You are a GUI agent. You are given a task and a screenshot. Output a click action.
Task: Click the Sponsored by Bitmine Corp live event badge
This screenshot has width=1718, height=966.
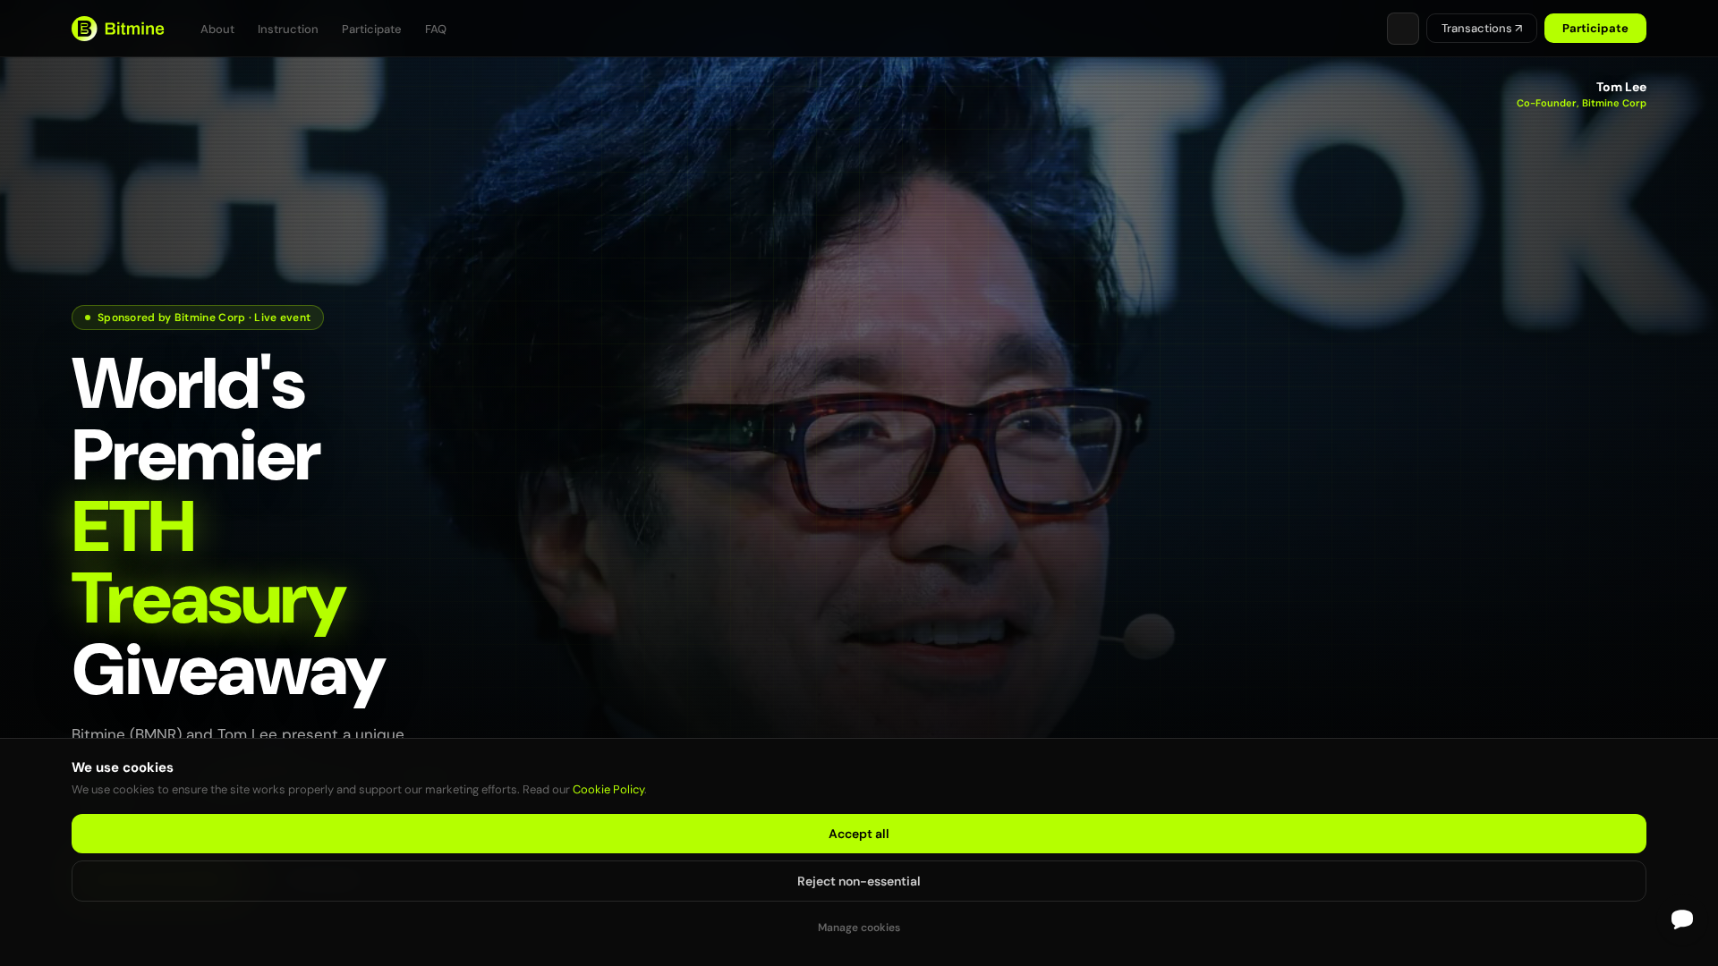197,318
